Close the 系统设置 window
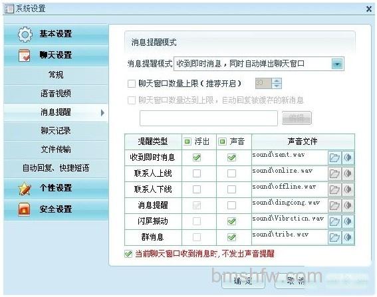 tap(369, 9)
